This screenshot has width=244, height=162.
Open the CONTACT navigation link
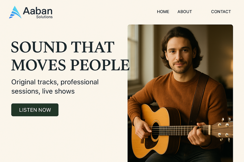pyautogui.click(x=221, y=12)
